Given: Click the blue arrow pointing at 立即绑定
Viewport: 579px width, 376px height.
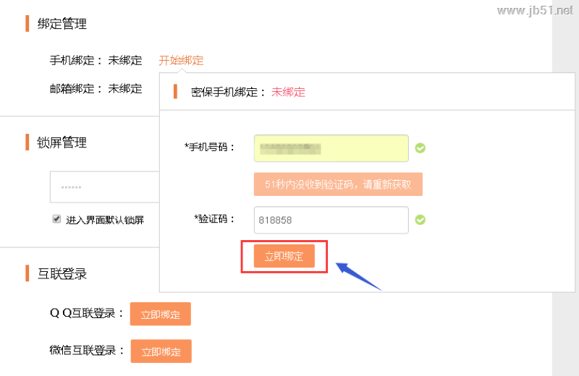Looking at the screenshot, I should (x=358, y=275).
